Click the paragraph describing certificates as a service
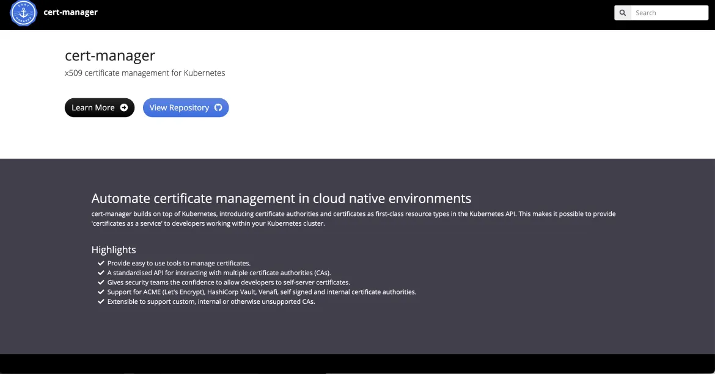This screenshot has width=715, height=374. [353, 218]
